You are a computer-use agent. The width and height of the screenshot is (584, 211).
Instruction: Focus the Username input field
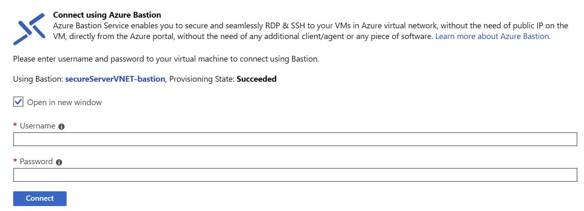point(295,139)
